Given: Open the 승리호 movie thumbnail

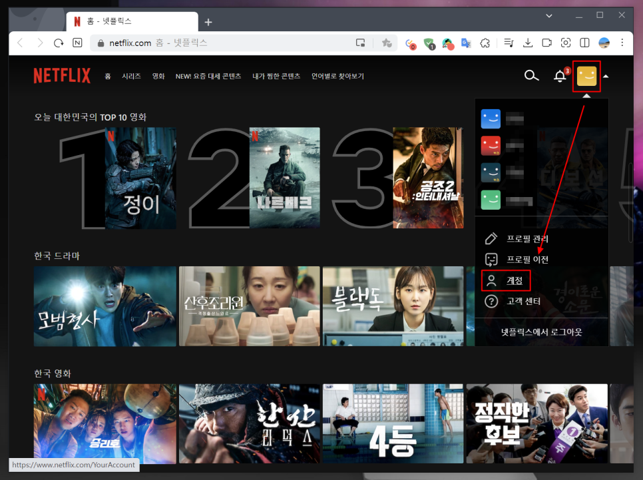Looking at the screenshot, I should (105, 424).
